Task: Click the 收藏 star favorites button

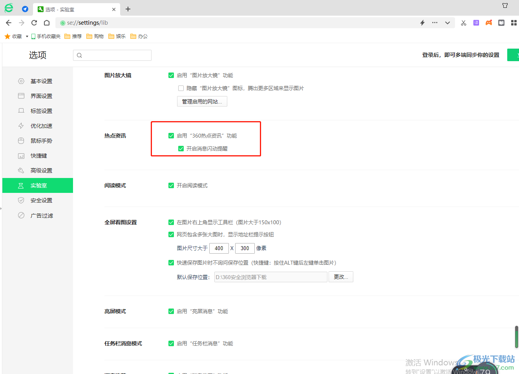Action: [x=13, y=36]
